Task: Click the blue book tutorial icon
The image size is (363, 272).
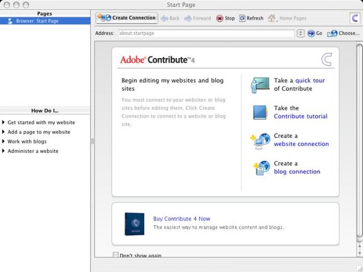Action: point(260,113)
